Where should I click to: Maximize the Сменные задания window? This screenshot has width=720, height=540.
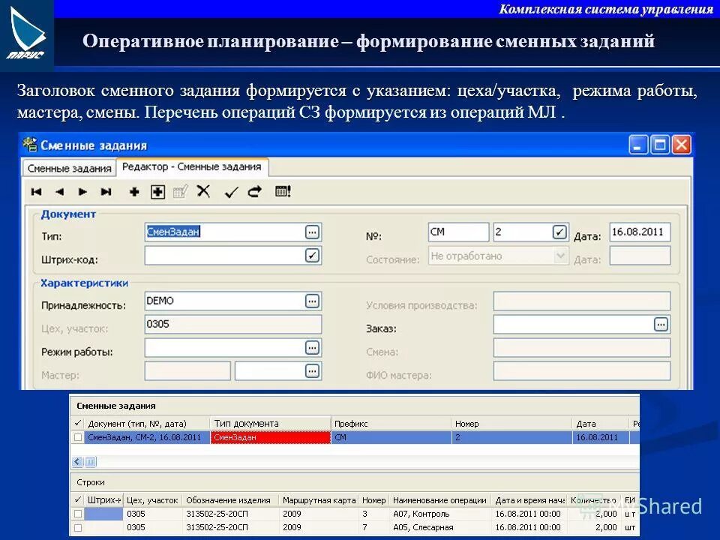point(660,145)
